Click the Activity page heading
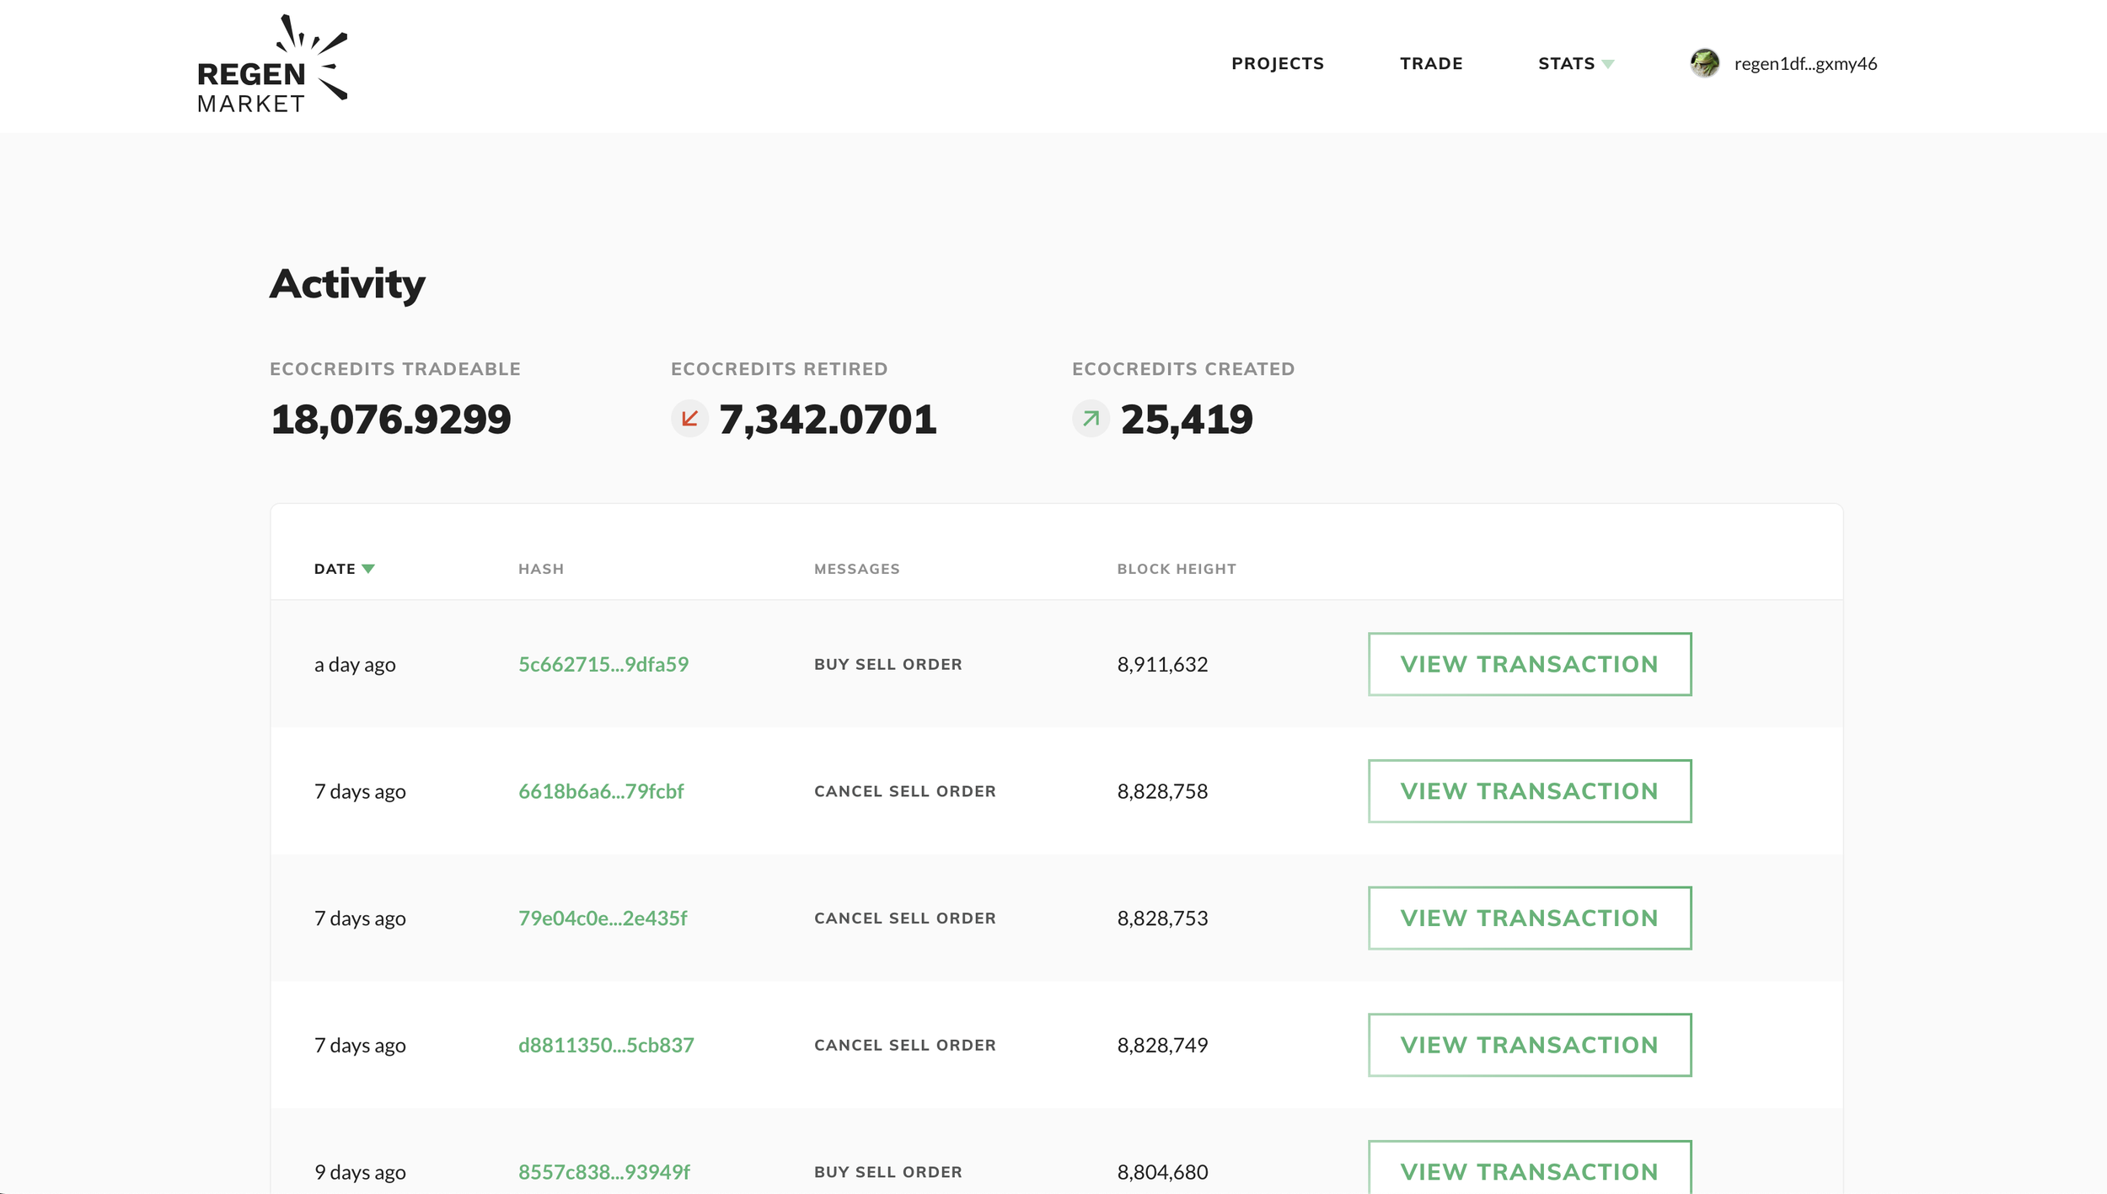2107x1194 pixels. click(347, 284)
